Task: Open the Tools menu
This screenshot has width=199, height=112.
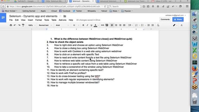Action: pyautogui.click(x=47, y=20)
